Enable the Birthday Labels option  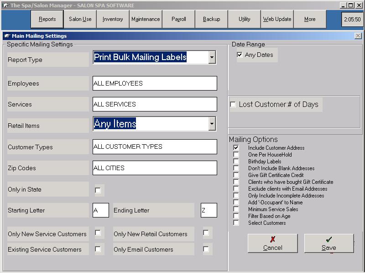click(x=236, y=162)
